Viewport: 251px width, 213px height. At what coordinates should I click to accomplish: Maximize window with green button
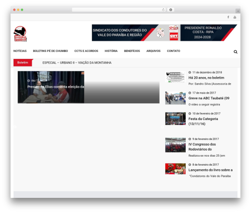click(22, 10)
